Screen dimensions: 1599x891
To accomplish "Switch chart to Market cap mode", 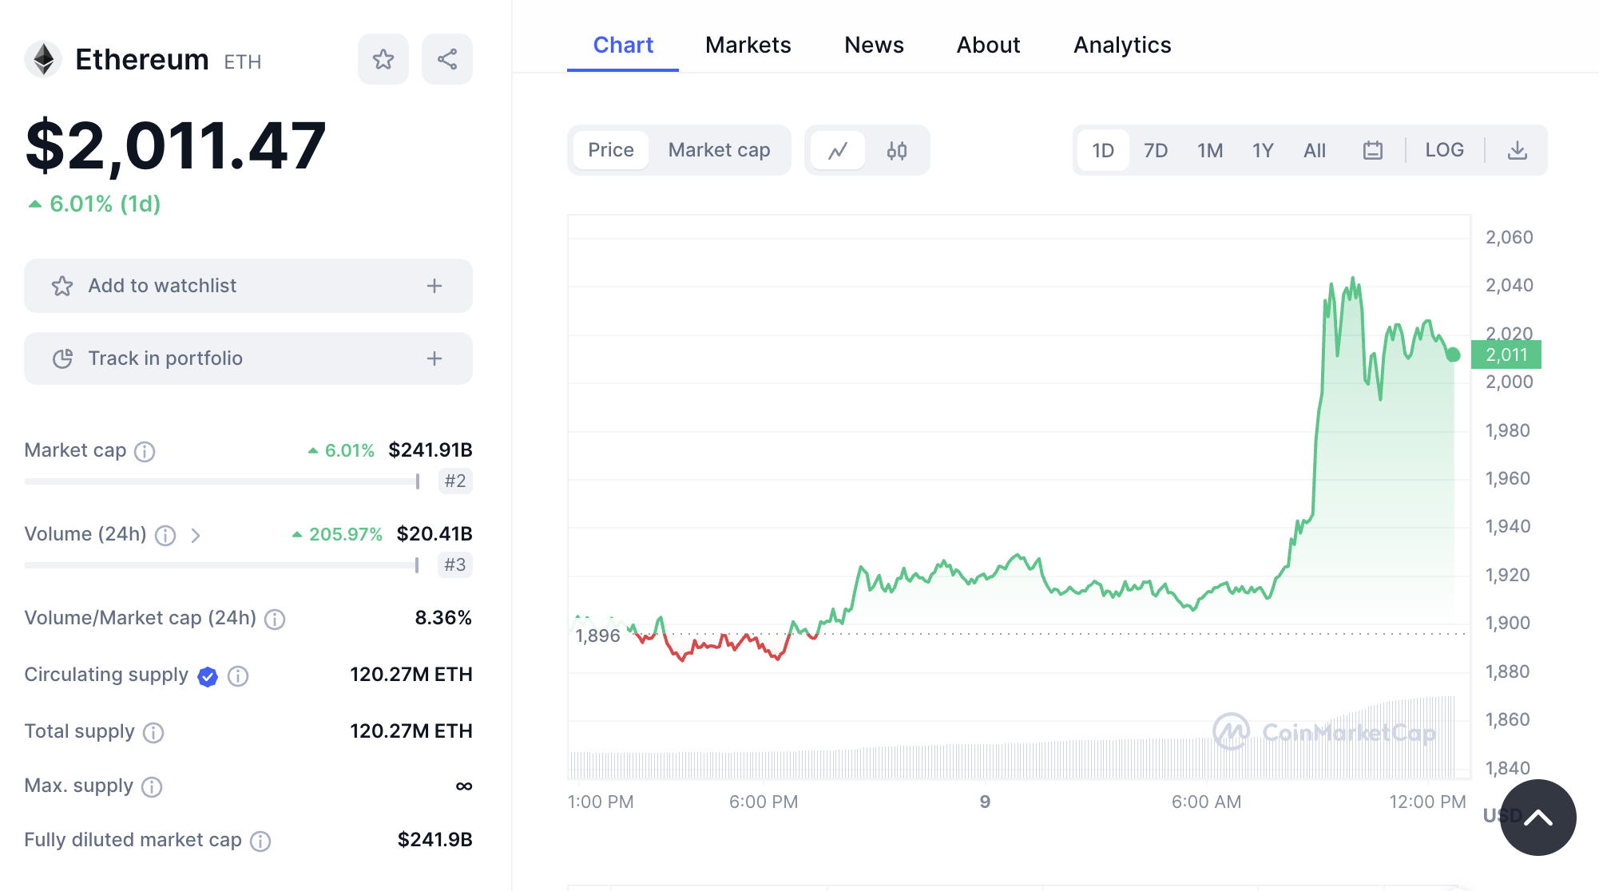I will point(719,150).
